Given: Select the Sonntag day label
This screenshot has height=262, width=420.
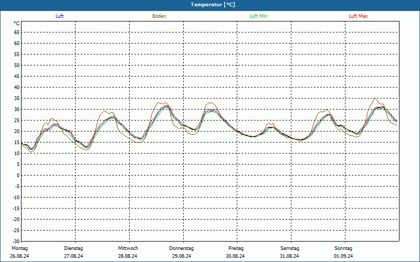Looking at the screenshot, I should coord(343,248).
